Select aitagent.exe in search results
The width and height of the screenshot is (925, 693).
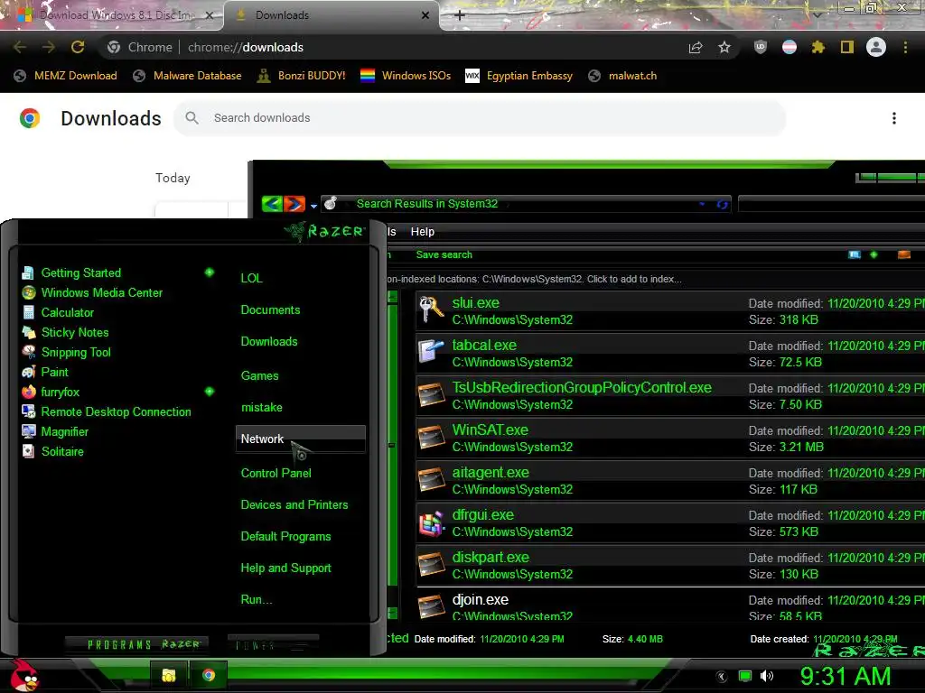click(x=669, y=481)
